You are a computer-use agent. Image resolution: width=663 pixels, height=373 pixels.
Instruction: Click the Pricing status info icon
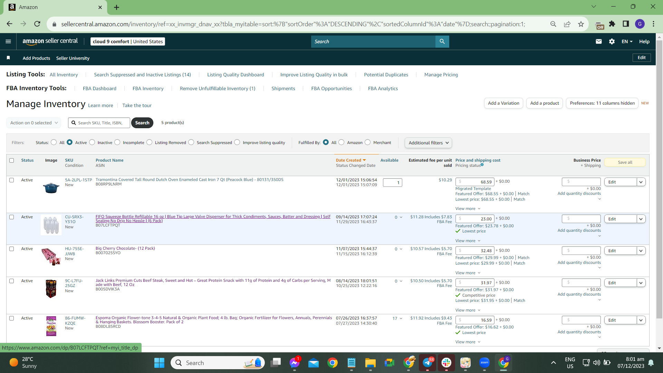(482, 165)
